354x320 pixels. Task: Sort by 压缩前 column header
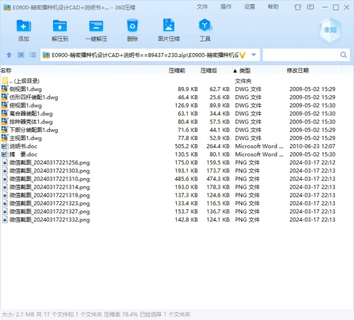click(x=177, y=71)
